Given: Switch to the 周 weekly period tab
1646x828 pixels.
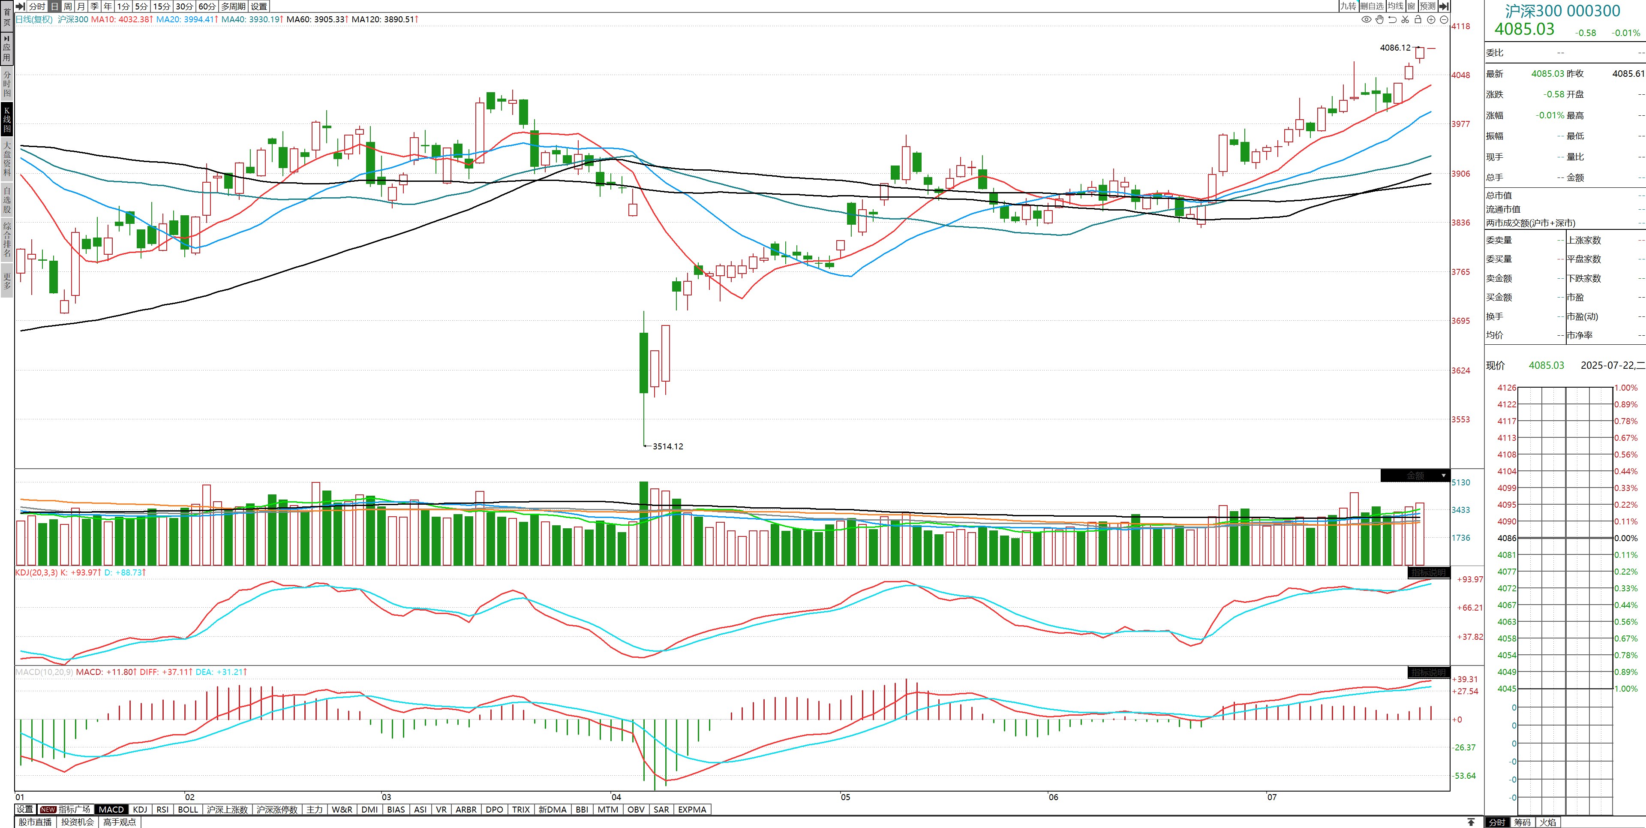Looking at the screenshot, I should click(x=68, y=6).
